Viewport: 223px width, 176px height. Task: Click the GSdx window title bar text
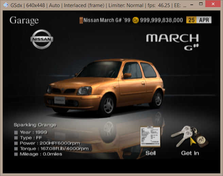click(x=98, y=5)
